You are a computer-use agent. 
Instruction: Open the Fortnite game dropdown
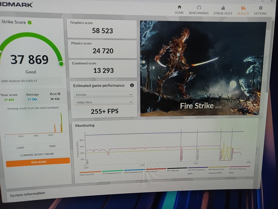click(104, 95)
